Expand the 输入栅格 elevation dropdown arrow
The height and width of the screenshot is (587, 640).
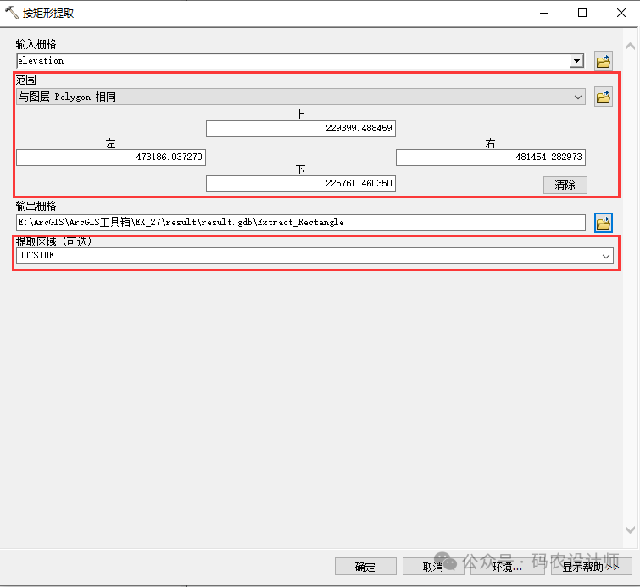576,61
